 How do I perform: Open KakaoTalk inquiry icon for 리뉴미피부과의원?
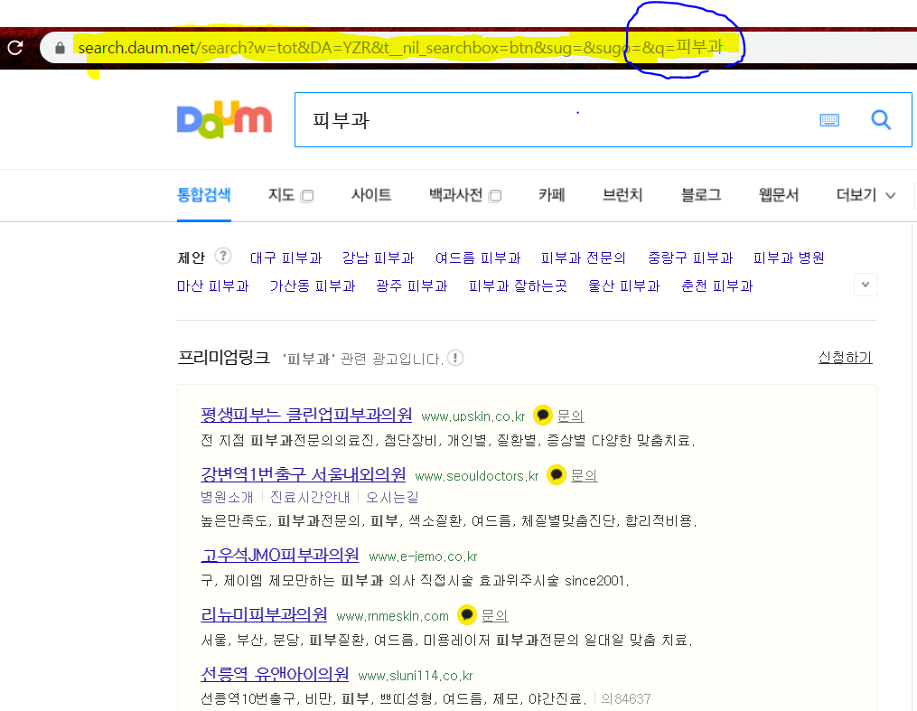coord(467,615)
